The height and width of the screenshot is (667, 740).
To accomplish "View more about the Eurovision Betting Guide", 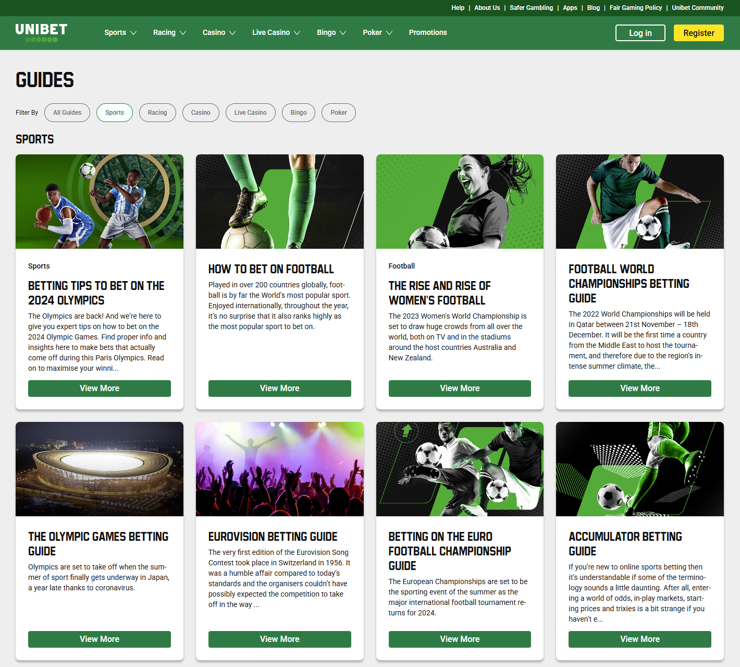I will [279, 639].
